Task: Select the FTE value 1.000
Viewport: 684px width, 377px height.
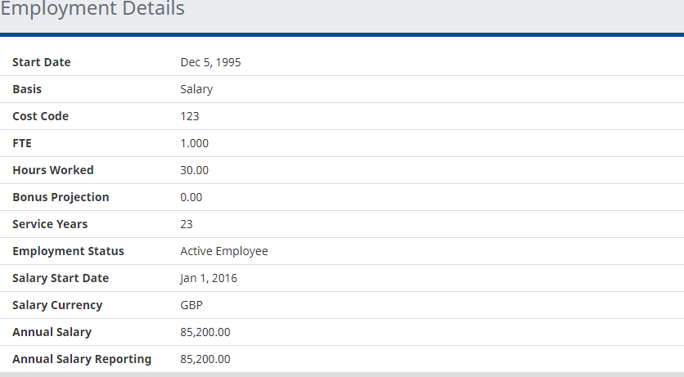Action: pos(195,143)
